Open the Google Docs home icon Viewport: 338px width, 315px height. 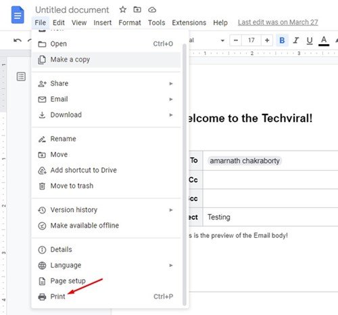pos(18,15)
